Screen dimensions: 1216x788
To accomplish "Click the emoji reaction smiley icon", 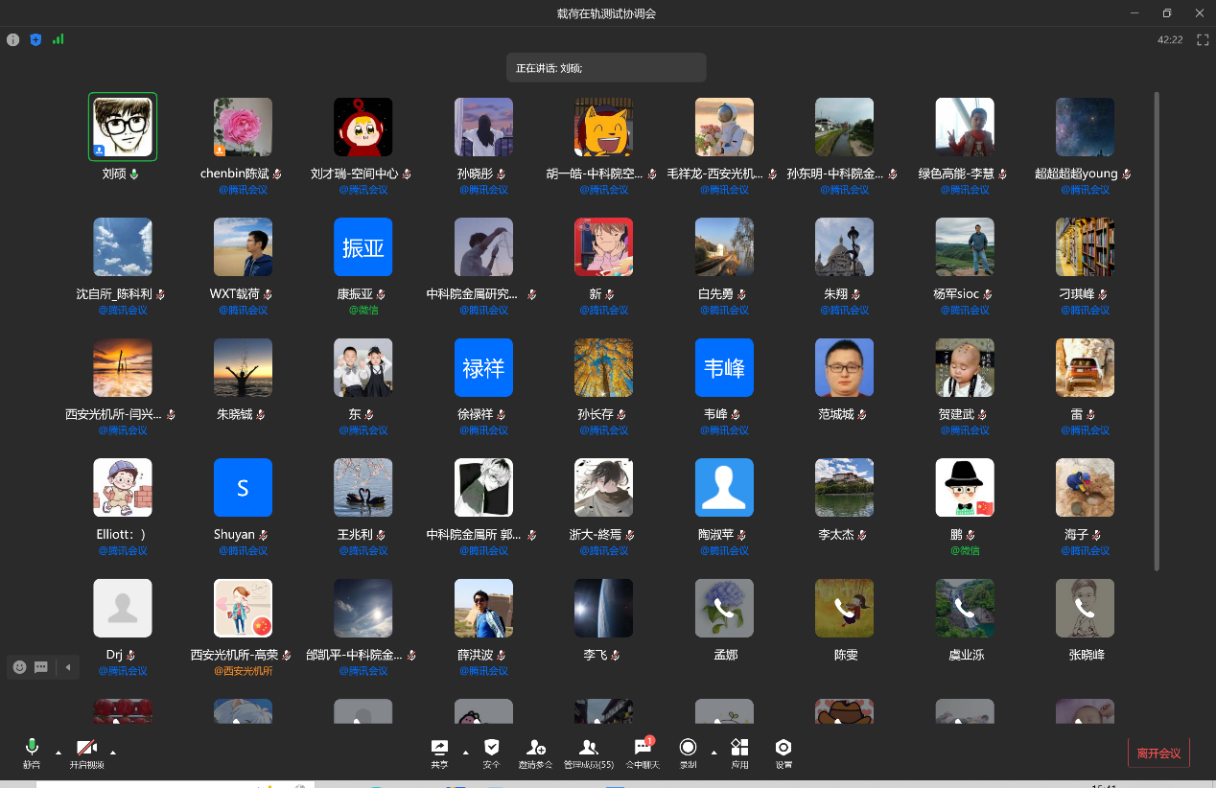I will click(19, 667).
